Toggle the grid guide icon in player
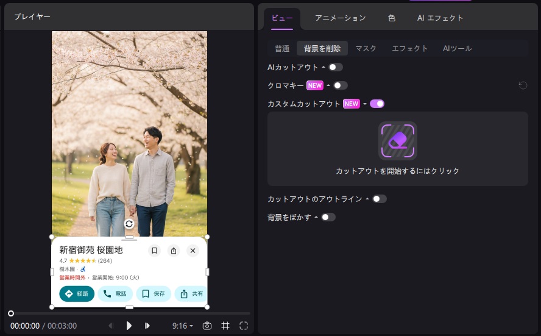Viewport: 541px width, 336px height. point(225,326)
